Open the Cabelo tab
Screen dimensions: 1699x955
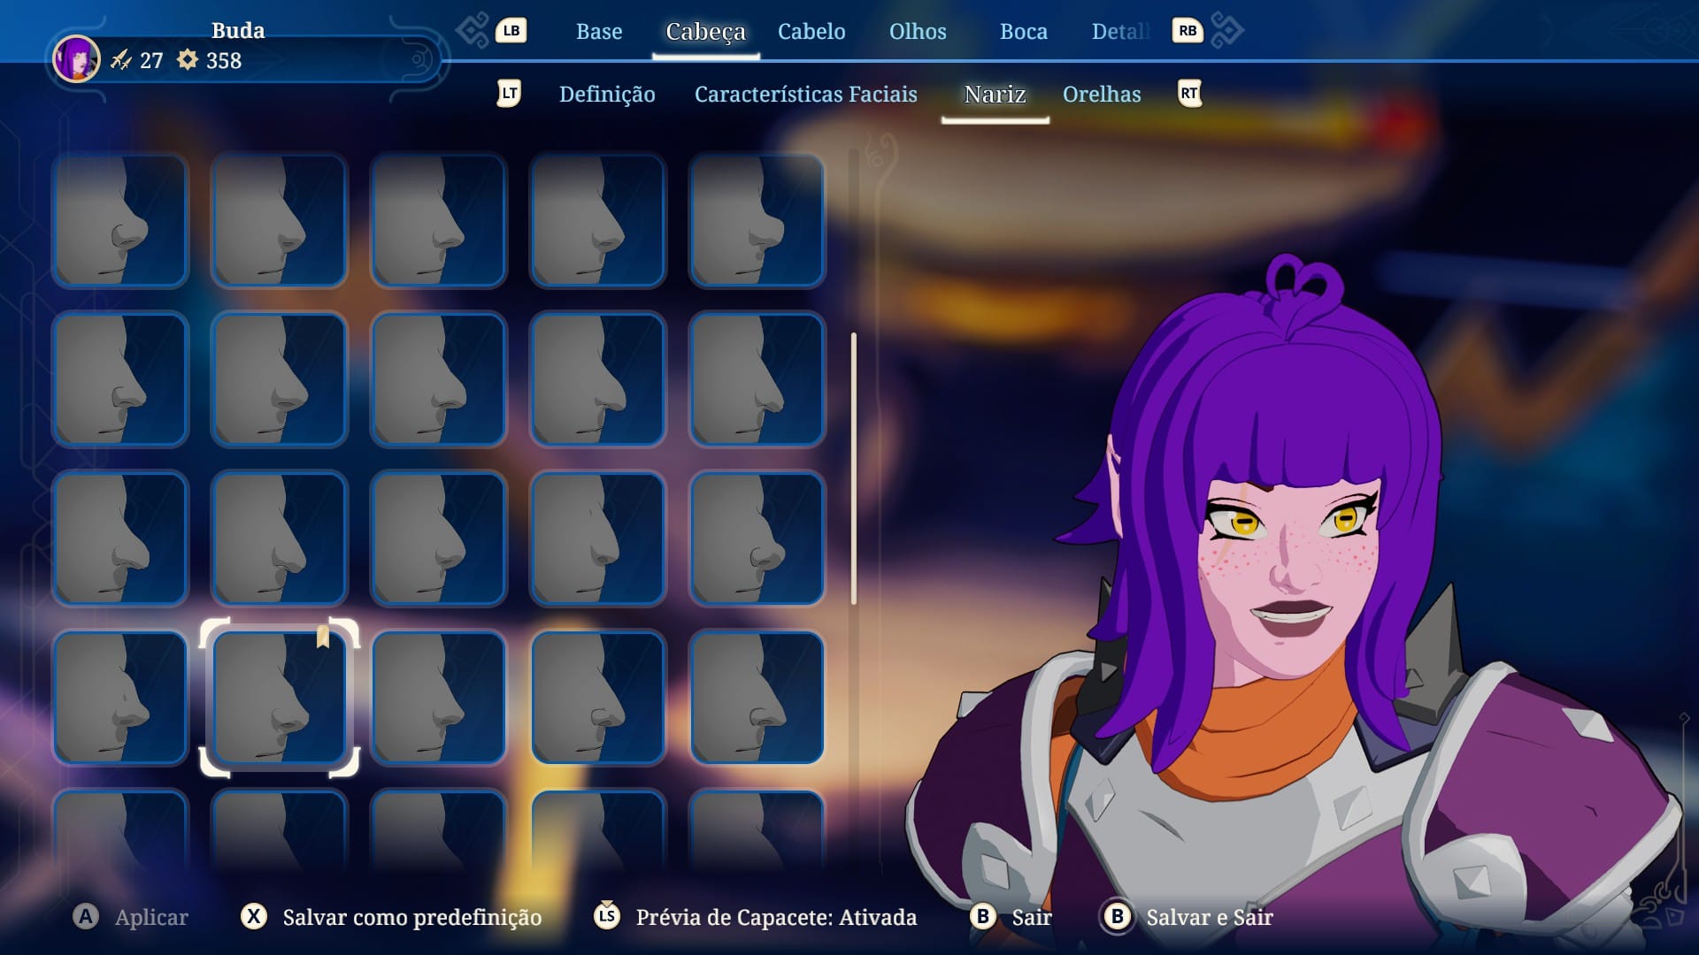pyautogui.click(x=811, y=32)
